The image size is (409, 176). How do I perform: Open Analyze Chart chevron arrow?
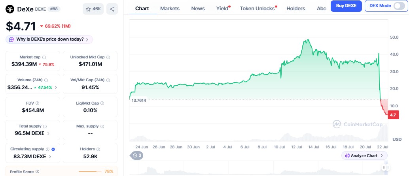pyautogui.click(x=382, y=156)
